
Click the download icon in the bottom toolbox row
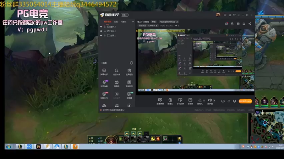click(x=129, y=105)
